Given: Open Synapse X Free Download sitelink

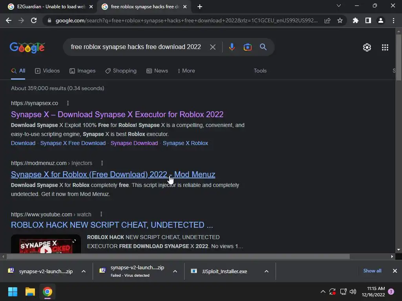Looking at the screenshot, I should point(73,143).
